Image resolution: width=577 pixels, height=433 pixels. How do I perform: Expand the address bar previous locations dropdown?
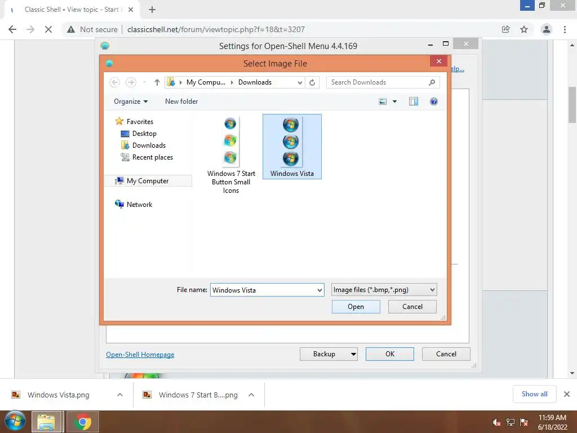click(300, 82)
